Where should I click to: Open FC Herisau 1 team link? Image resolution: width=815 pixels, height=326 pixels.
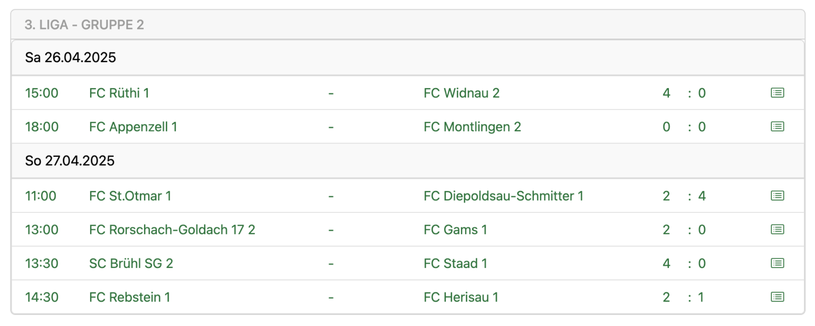point(461,297)
